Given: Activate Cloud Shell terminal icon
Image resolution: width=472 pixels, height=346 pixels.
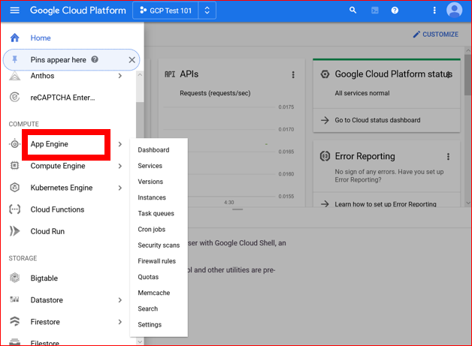Looking at the screenshot, I should point(375,11).
